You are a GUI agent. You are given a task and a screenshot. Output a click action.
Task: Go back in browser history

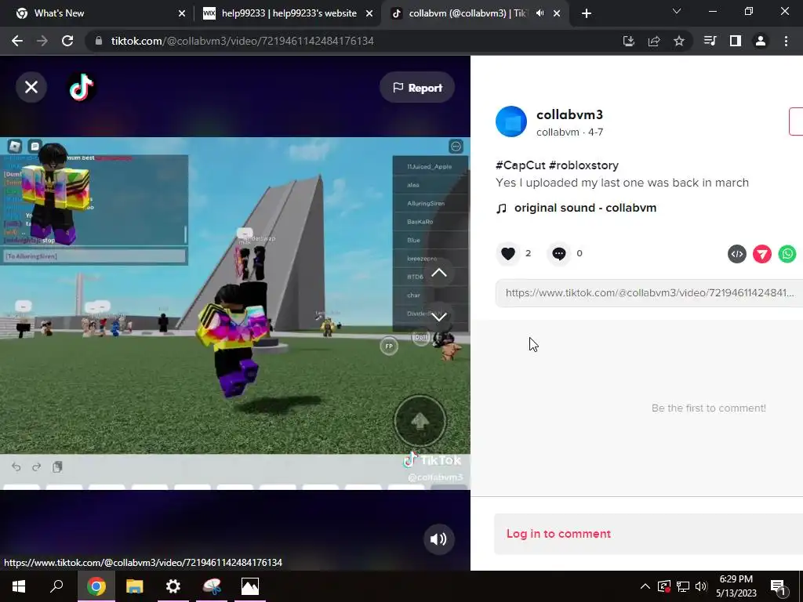pos(17,41)
